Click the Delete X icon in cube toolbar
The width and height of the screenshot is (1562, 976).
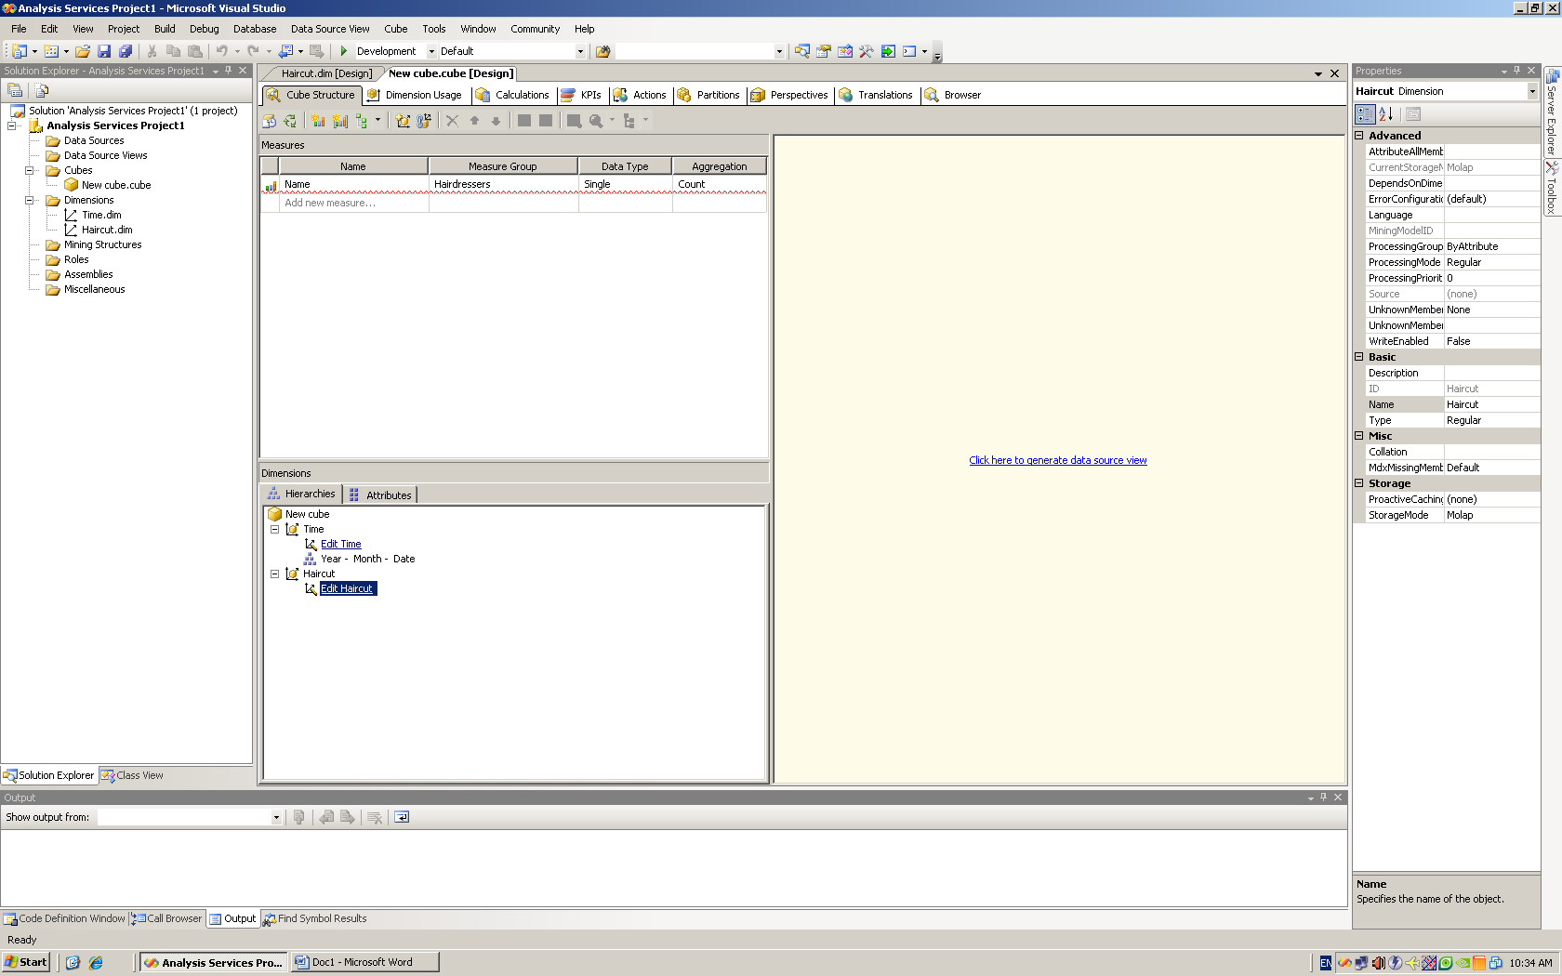click(x=452, y=121)
